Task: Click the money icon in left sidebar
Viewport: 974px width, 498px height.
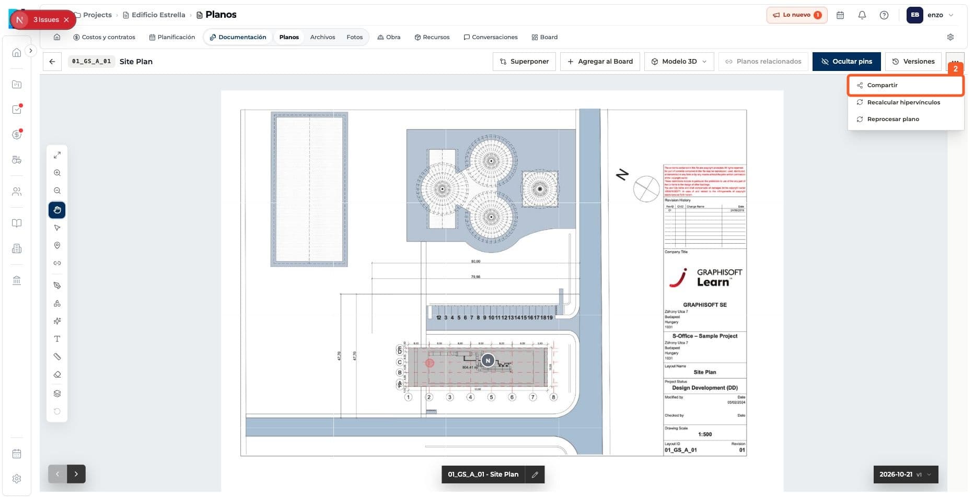Action: click(x=17, y=135)
